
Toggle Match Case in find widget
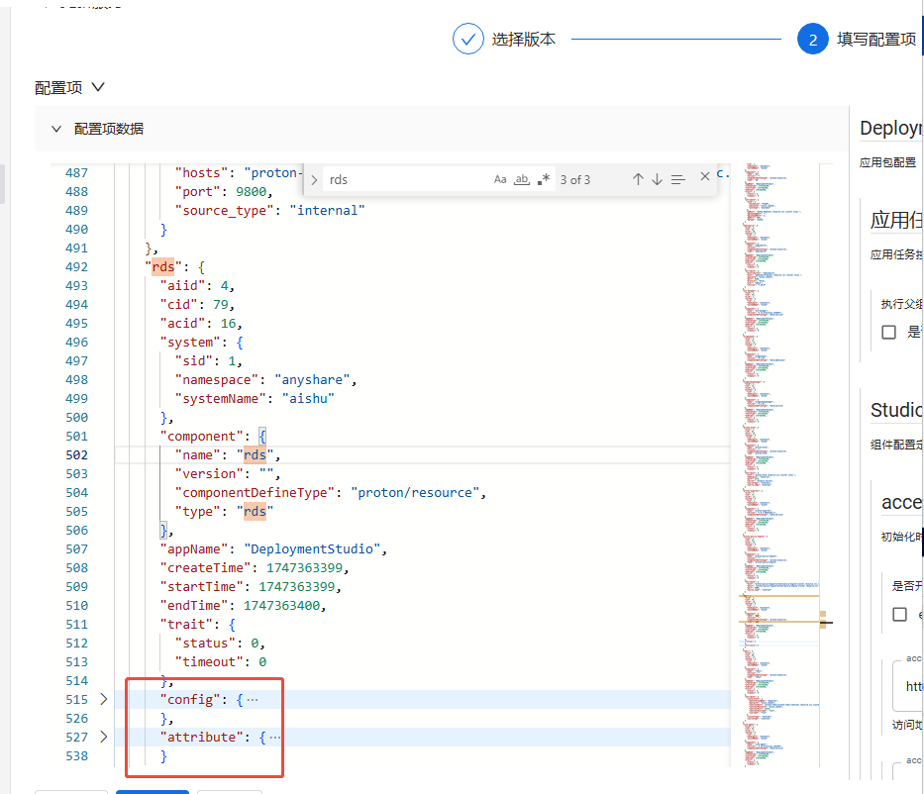click(x=500, y=179)
